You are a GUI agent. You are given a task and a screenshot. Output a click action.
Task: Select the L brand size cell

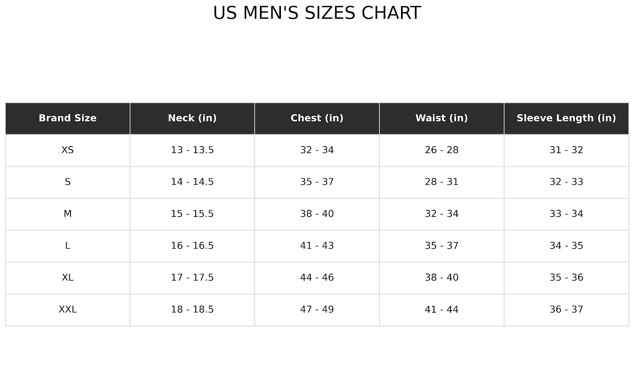pyautogui.click(x=67, y=246)
